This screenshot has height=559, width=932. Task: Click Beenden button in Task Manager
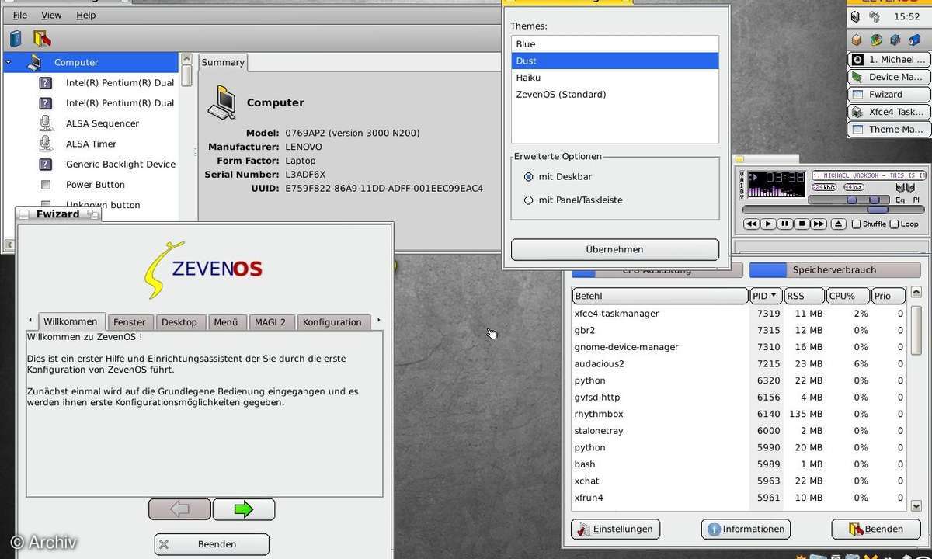point(876,529)
